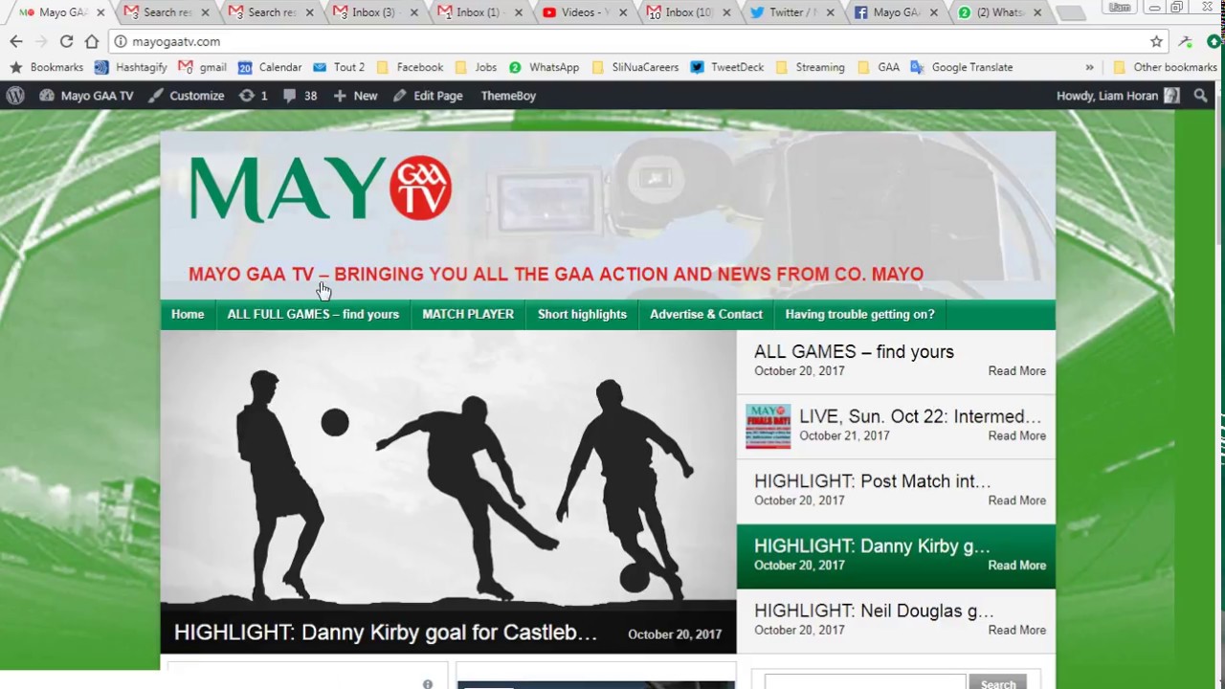Open Short highlights navigation item
This screenshot has width=1225, height=689.
pyautogui.click(x=582, y=314)
